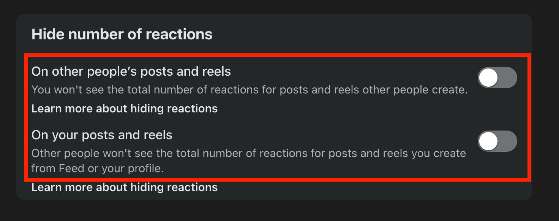The height and width of the screenshot is (221, 559).
Task: Select the "On other people's posts and reels" label
Action: coord(131,71)
